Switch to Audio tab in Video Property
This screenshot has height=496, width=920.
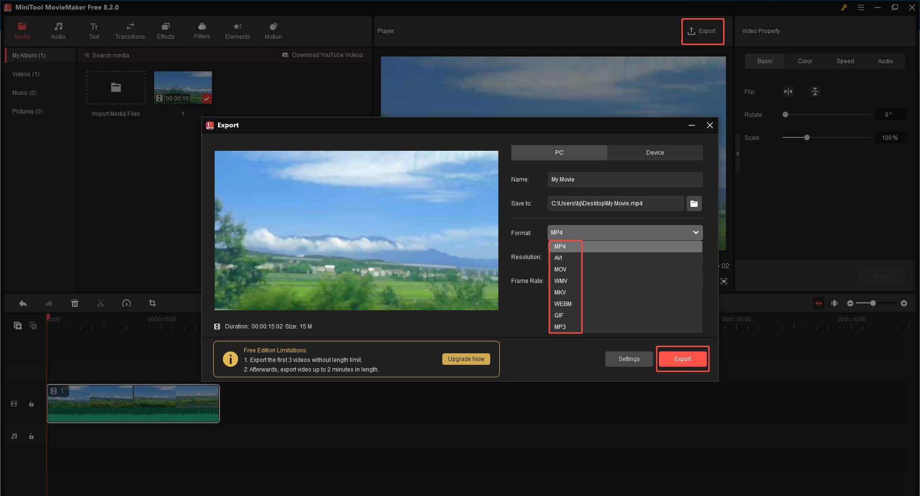pyautogui.click(x=885, y=61)
